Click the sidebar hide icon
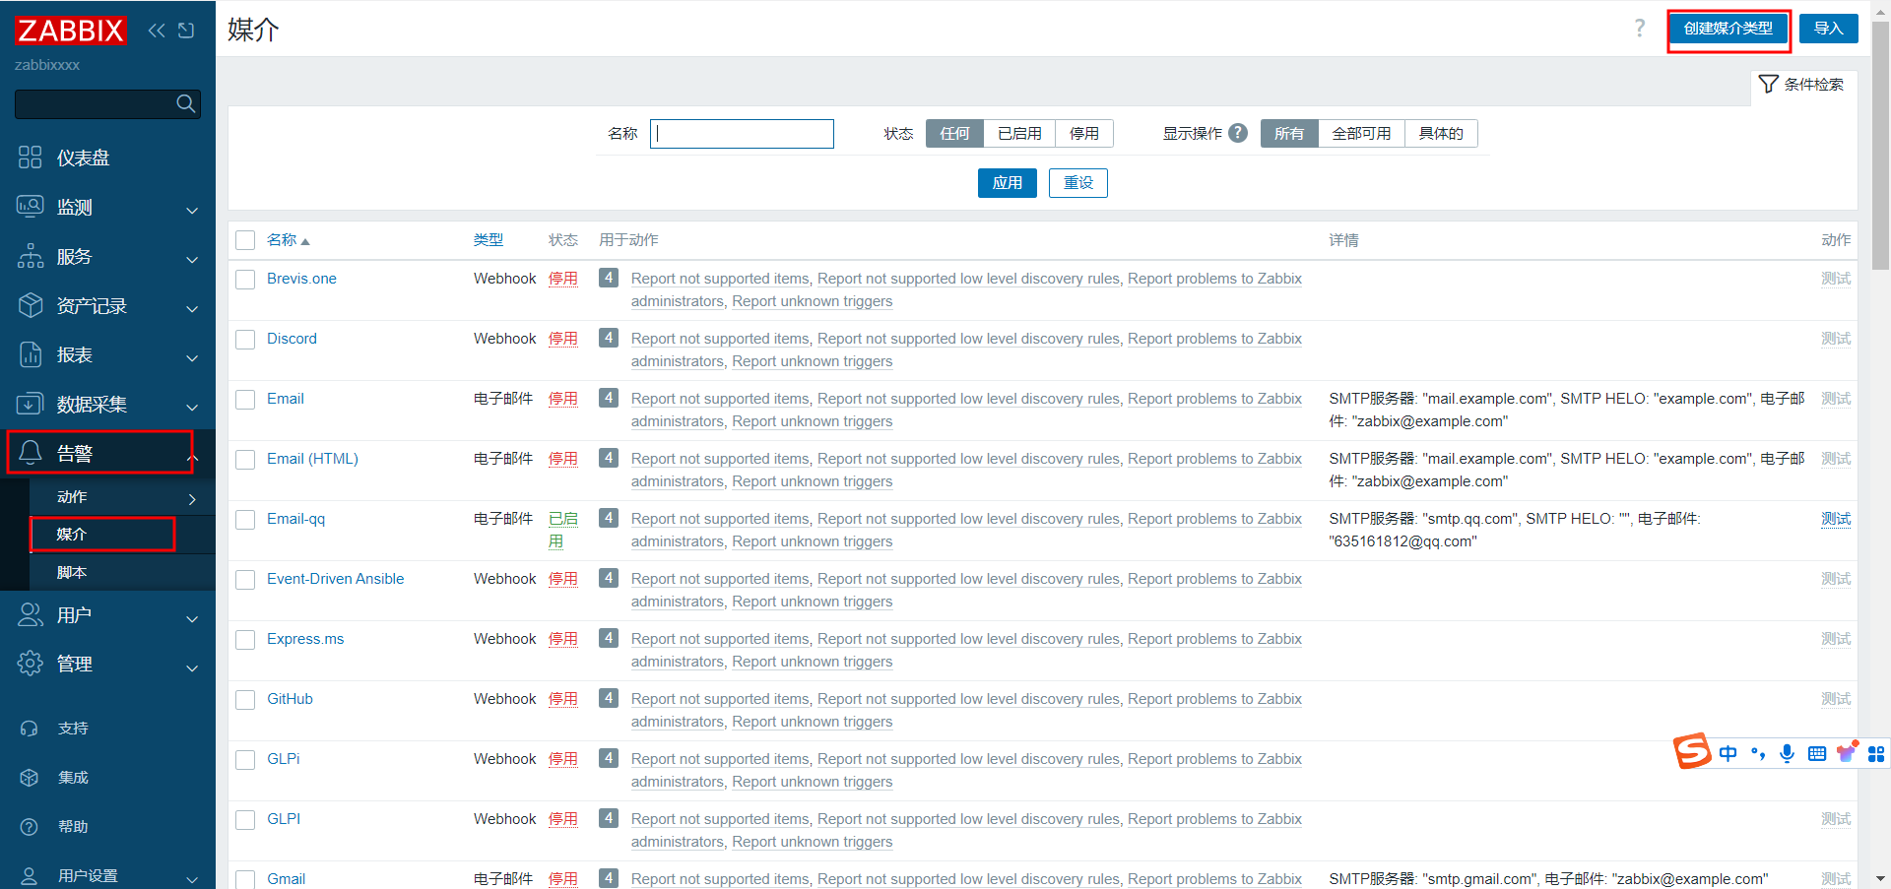 186,31
